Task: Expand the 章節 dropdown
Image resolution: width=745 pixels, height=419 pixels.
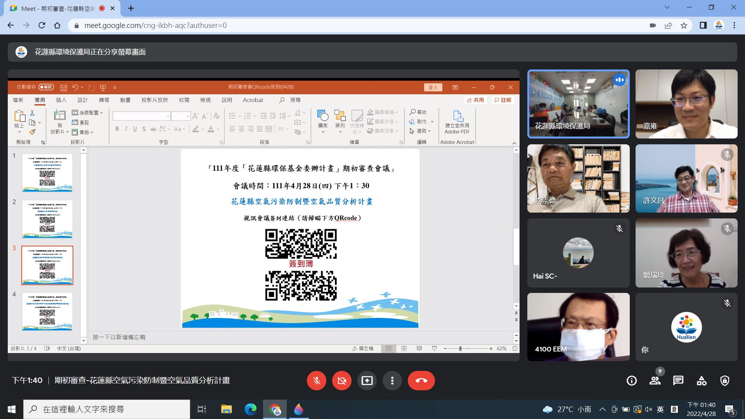Action: click(x=83, y=132)
